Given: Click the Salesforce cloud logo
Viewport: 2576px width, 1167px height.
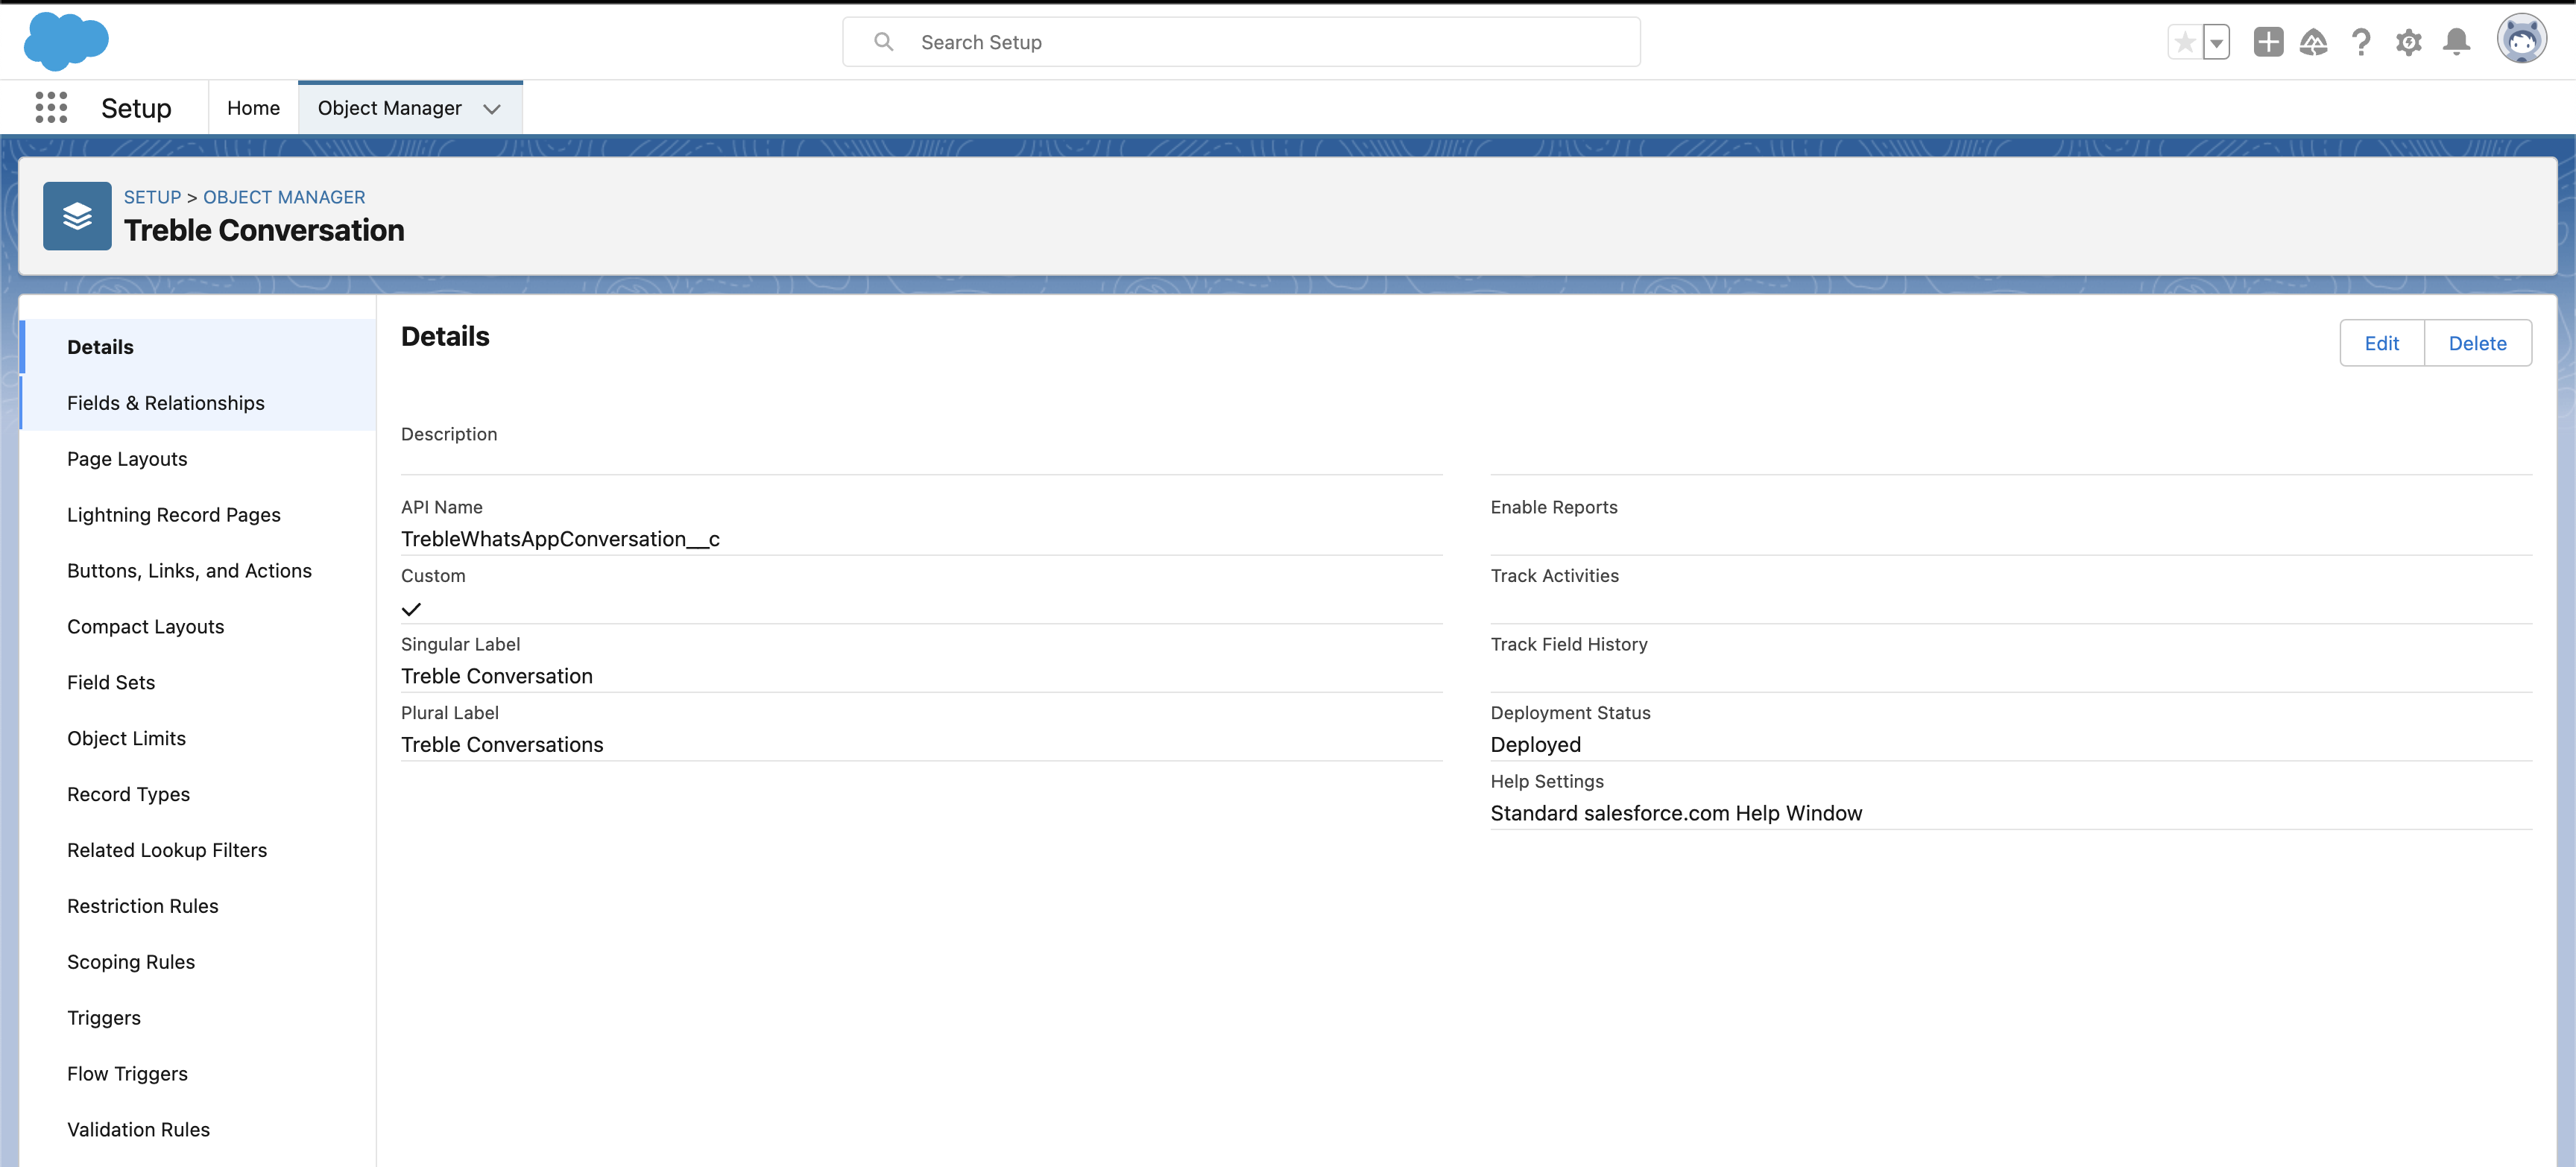Looking at the screenshot, I should 66,41.
